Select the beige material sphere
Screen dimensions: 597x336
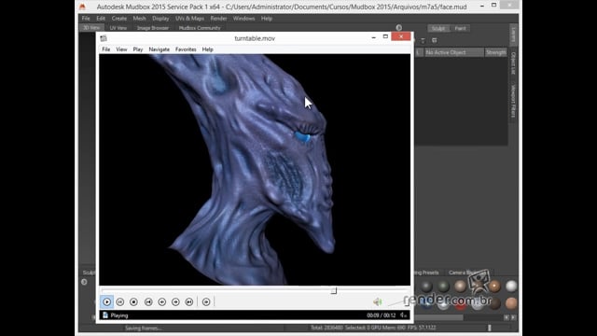point(460,286)
